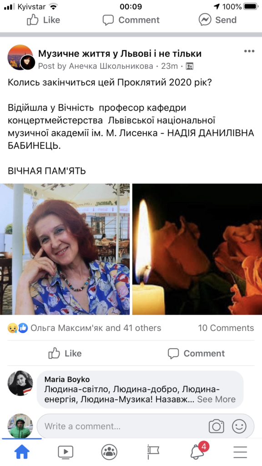Screen dimensions: 262x466
Task: Tap the Home feed tab icon
Action: (22, 452)
